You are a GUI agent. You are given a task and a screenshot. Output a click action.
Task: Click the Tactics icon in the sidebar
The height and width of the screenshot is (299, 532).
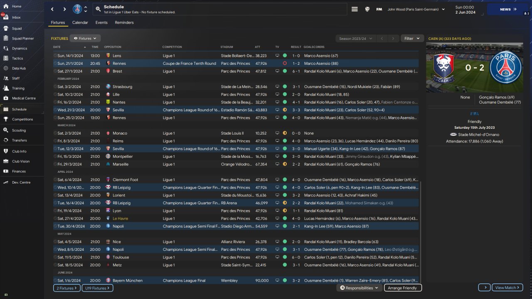click(6, 59)
